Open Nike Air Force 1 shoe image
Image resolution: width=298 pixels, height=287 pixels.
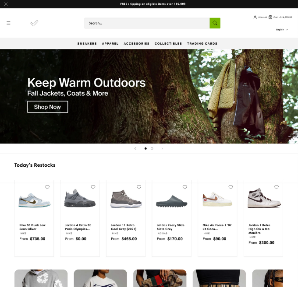coord(217,199)
